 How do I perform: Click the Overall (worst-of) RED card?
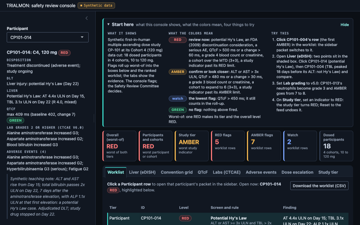(119, 146)
